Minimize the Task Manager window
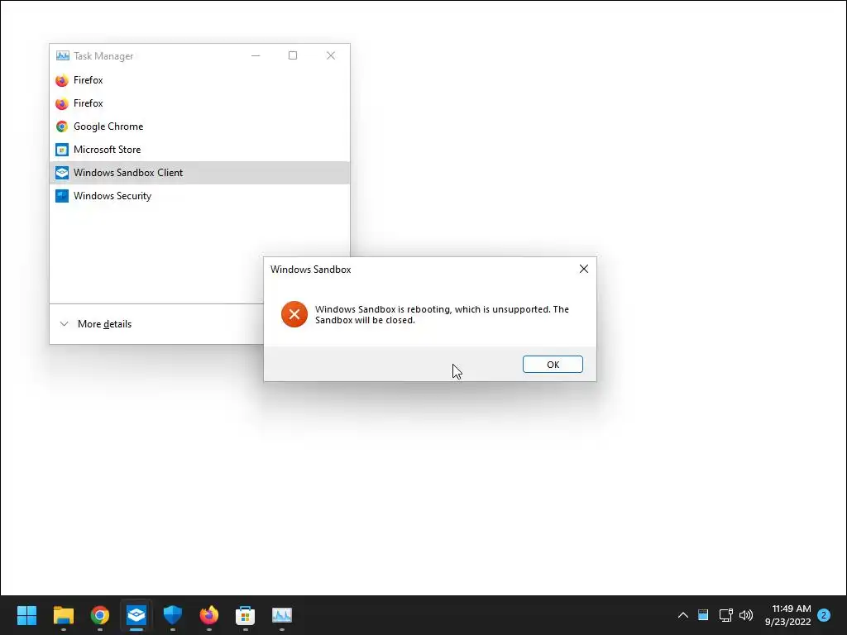This screenshot has height=635, width=847. coord(256,55)
